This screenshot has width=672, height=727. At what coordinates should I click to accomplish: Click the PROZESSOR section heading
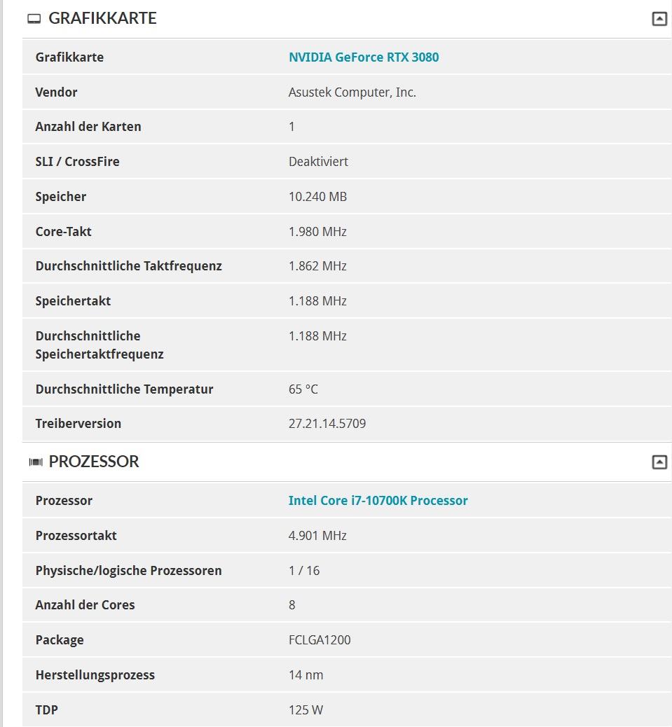(x=94, y=462)
